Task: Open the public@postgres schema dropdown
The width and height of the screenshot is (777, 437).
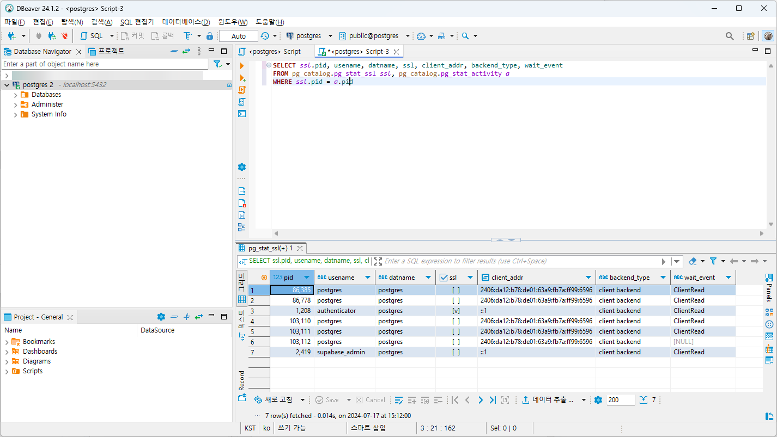Action: [x=408, y=36]
